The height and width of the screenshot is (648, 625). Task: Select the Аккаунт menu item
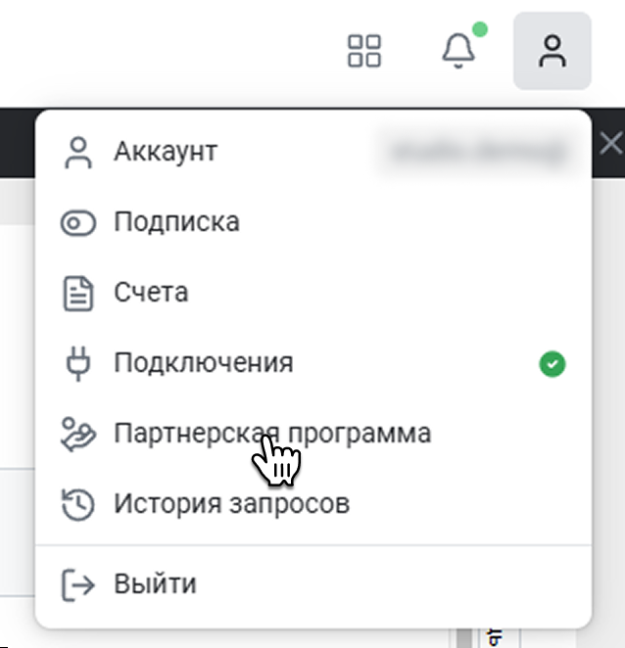(166, 152)
